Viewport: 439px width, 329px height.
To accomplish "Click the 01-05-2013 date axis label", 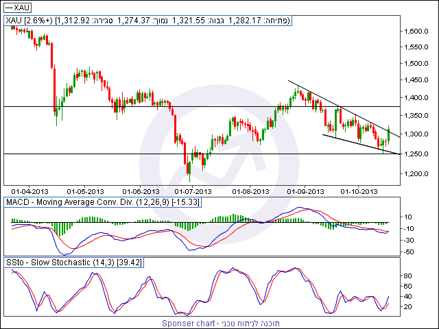I will pyautogui.click(x=85, y=192).
